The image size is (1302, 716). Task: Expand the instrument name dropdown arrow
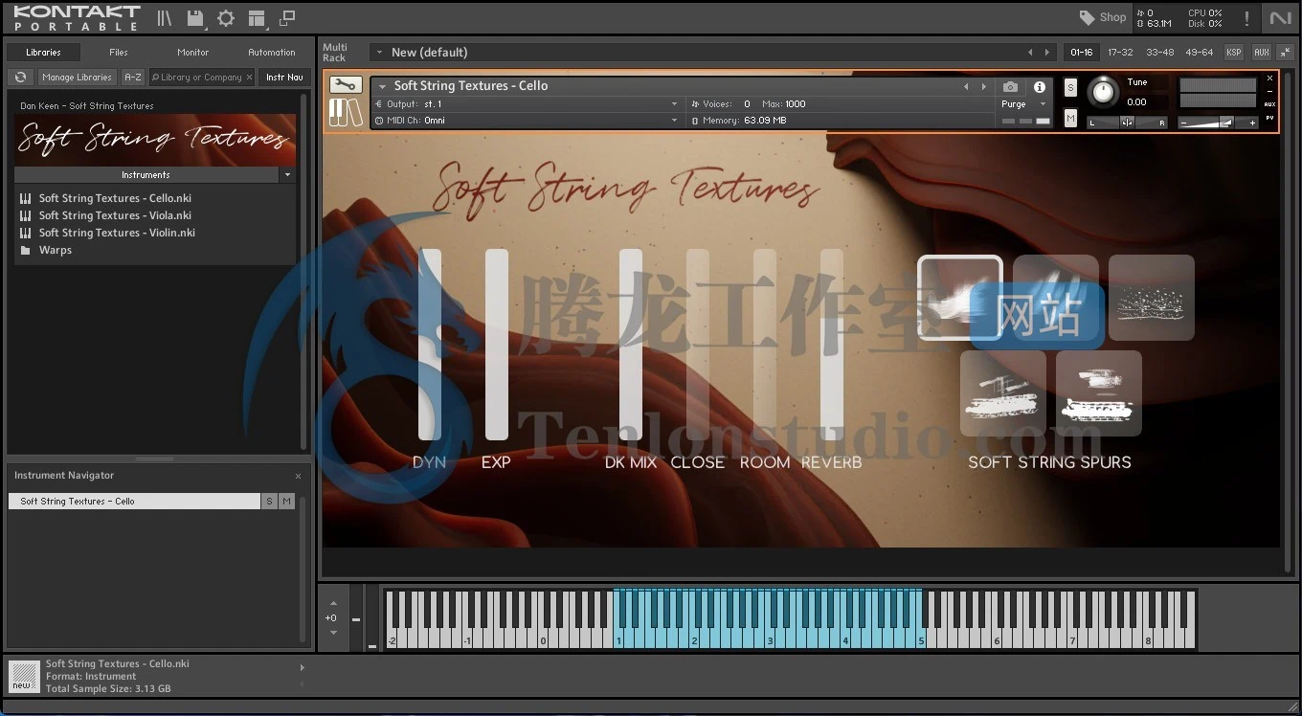[383, 86]
